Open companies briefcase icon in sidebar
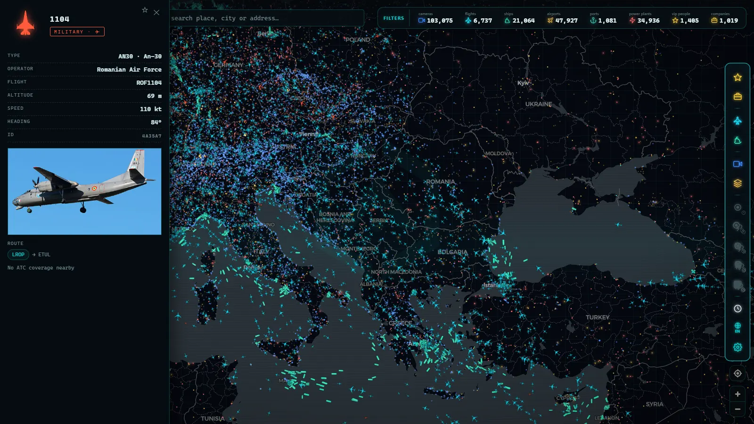This screenshot has width=754, height=424. point(738,97)
